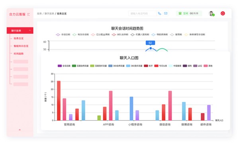Collapse sidebar with hamburger icon beside 合力云客服
The image size is (239, 144).
pyautogui.click(x=29, y=14)
